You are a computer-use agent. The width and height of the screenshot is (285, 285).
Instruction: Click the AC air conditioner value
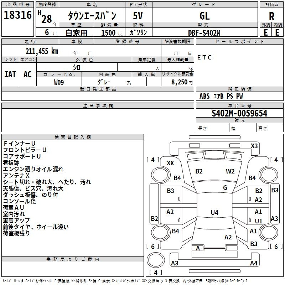click(x=27, y=74)
